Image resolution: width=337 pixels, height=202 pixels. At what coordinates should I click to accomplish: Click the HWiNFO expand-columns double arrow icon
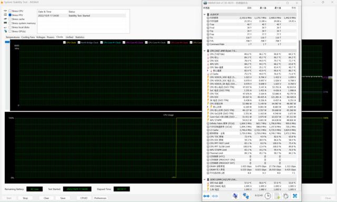(x=206, y=196)
